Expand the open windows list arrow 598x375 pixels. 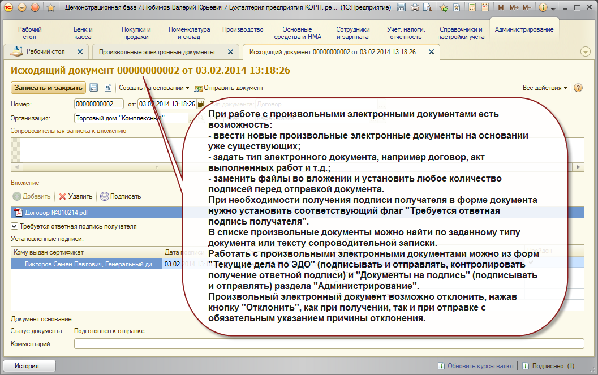pos(585,52)
